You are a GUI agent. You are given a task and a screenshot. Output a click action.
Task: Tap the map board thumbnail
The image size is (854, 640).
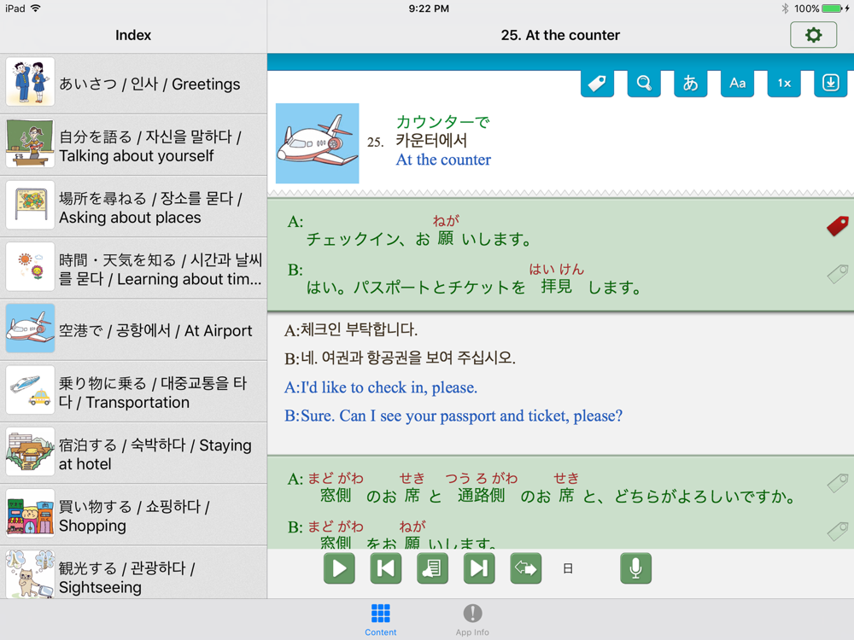(x=30, y=205)
